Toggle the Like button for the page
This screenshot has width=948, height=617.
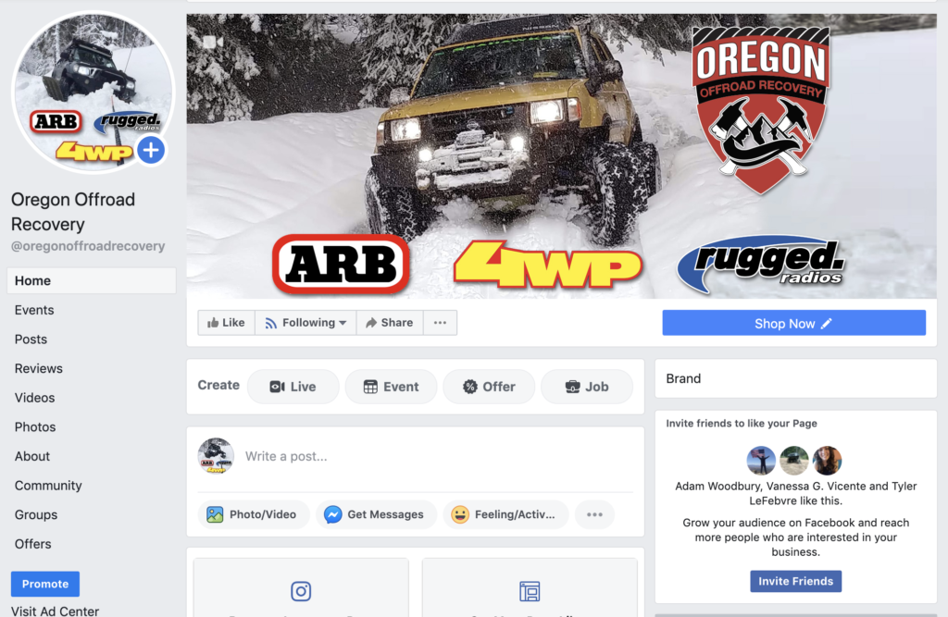(226, 323)
